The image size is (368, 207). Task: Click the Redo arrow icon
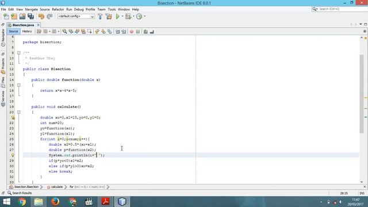49,16
